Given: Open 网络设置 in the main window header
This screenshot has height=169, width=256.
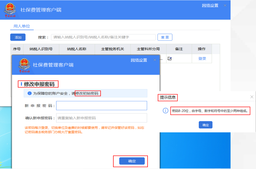Looking at the screenshot, I should (210, 5).
